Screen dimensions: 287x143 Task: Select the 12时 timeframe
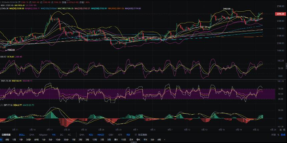point(95,140)
